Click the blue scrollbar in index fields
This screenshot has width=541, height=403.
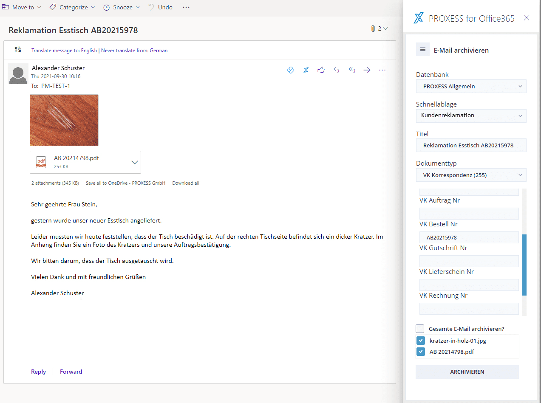tap(524, 265)
